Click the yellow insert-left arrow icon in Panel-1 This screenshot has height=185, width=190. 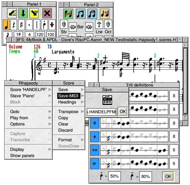coord(12,13)
